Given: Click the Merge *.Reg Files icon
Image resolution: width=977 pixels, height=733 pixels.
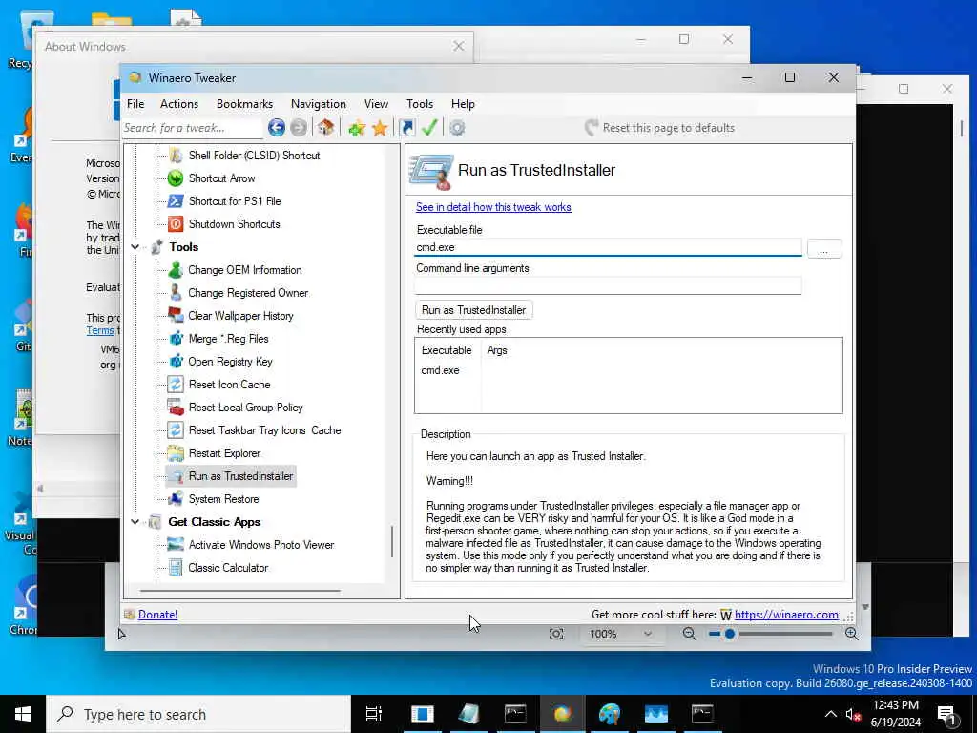Looking at the screenshot, I should point(176,339).
